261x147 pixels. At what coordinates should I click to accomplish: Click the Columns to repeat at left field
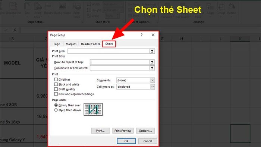(x=120, y=68)
